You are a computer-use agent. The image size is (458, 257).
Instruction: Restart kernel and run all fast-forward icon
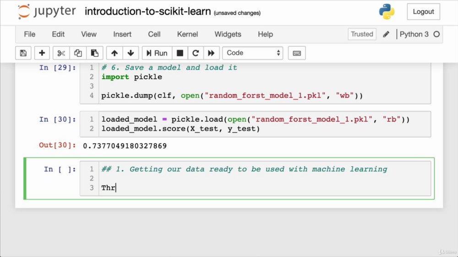[211, 53]
